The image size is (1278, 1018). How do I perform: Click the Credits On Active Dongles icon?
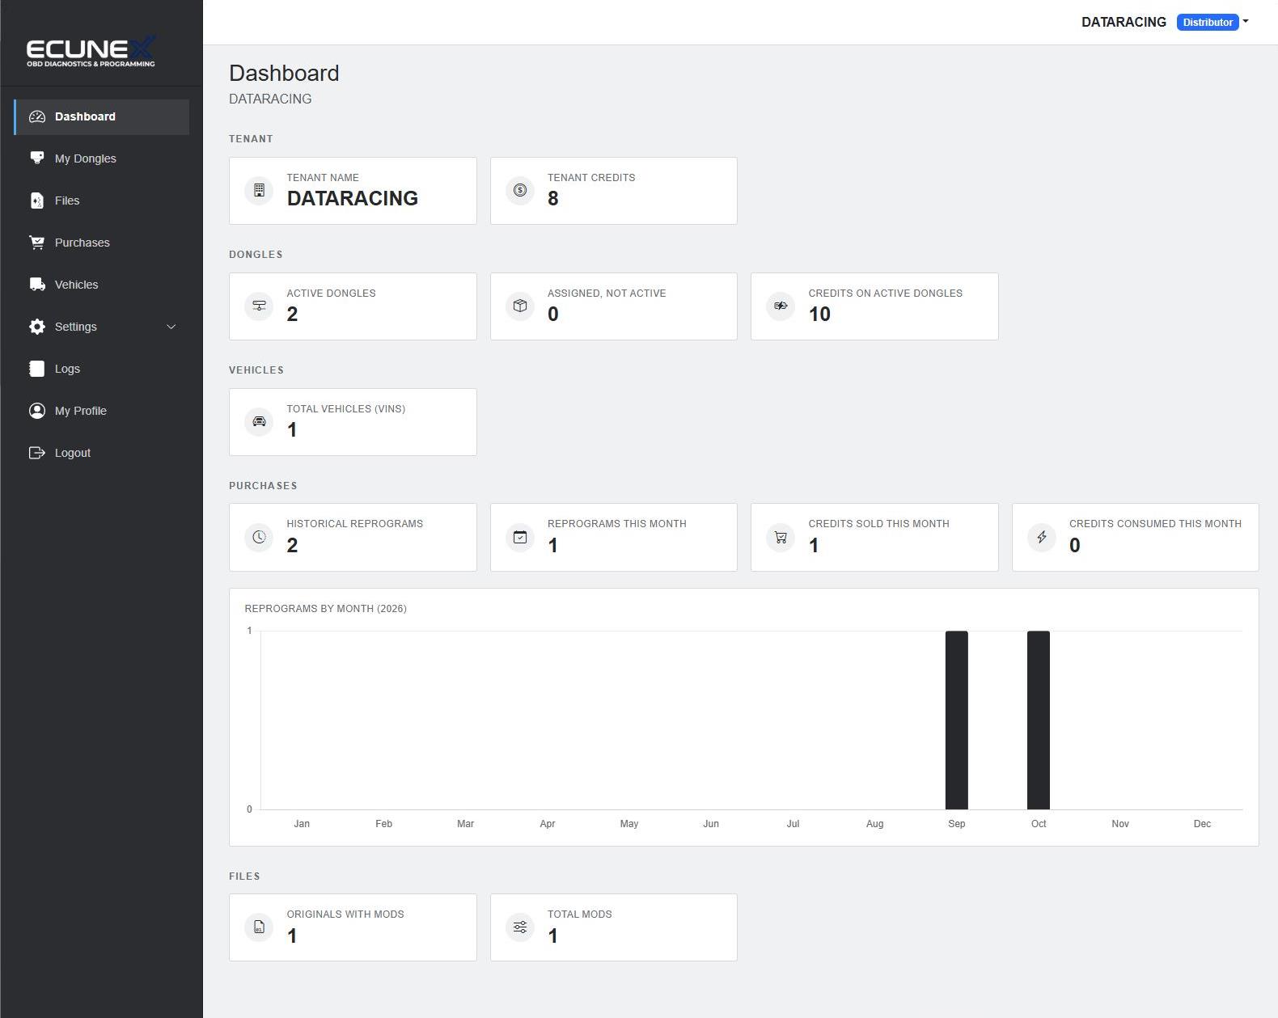click(781, 306)
